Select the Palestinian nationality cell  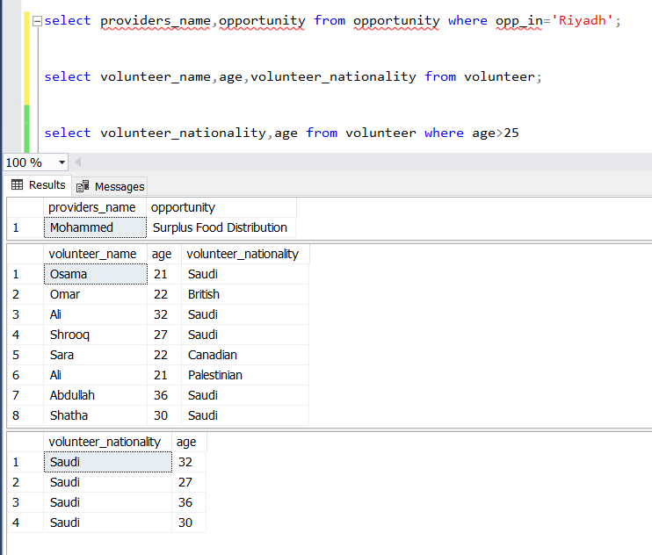[245, 376]
